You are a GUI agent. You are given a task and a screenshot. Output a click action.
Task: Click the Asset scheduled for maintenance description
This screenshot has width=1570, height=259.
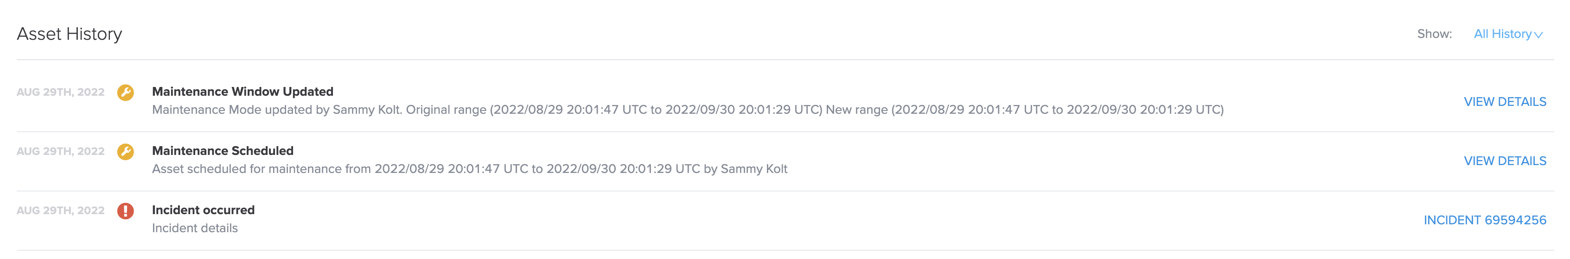coord(469,168)
